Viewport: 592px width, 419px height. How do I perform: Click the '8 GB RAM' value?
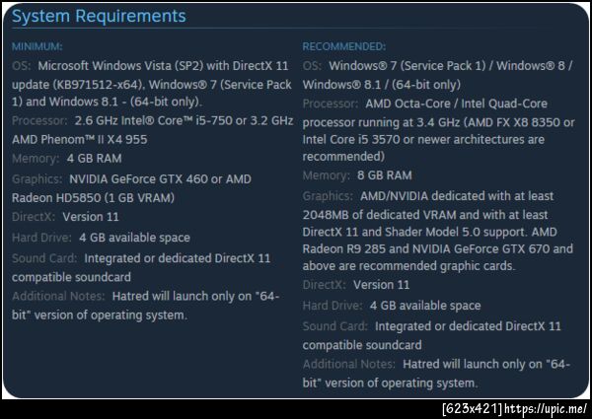[385, 175]
